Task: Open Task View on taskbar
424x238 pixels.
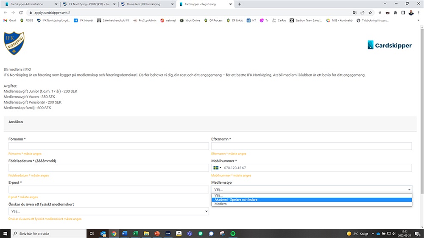Action: 92,234
